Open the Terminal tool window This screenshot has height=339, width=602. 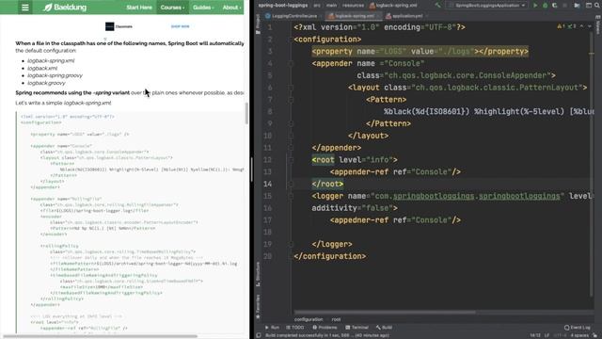(x=356, y=328)
